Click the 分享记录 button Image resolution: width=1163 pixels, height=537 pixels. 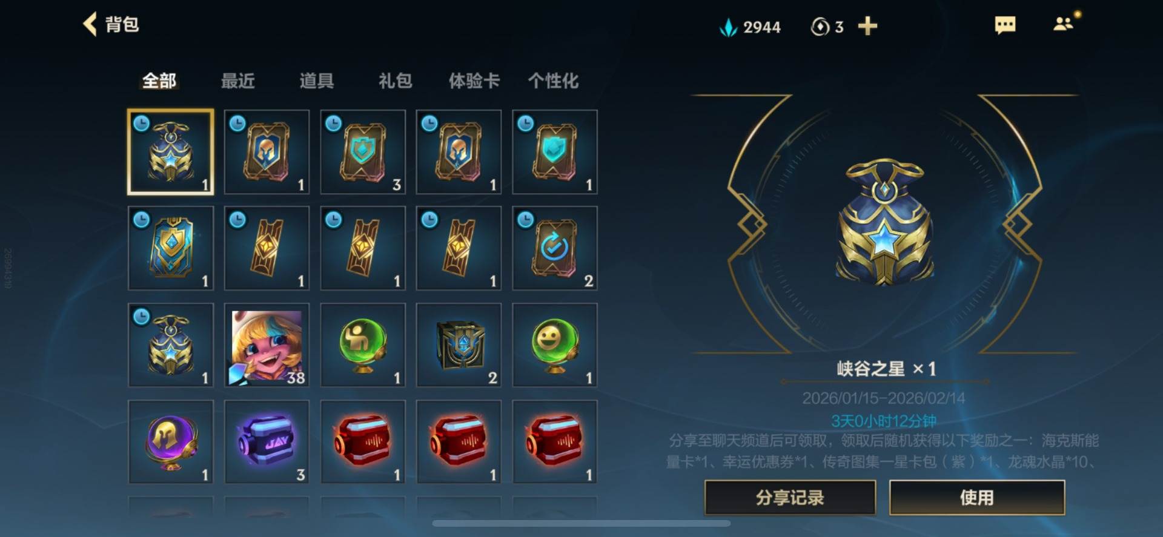tap(790, 498)
